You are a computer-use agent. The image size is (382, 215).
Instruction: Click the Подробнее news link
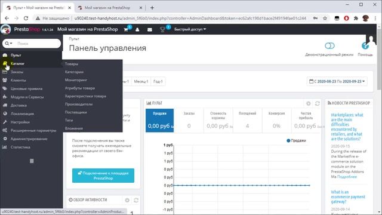tap(347, 177)
